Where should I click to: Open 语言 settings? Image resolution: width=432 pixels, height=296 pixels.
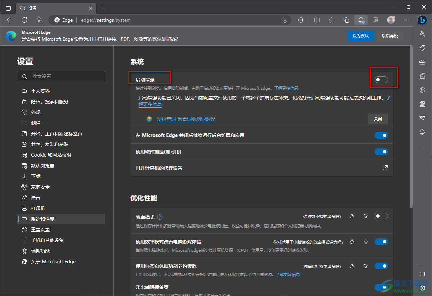click(61, 198)
